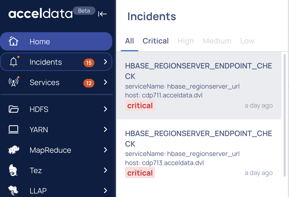Collapse the sidebar with the arrow icon
289x197 pixels.
(102, 14)
